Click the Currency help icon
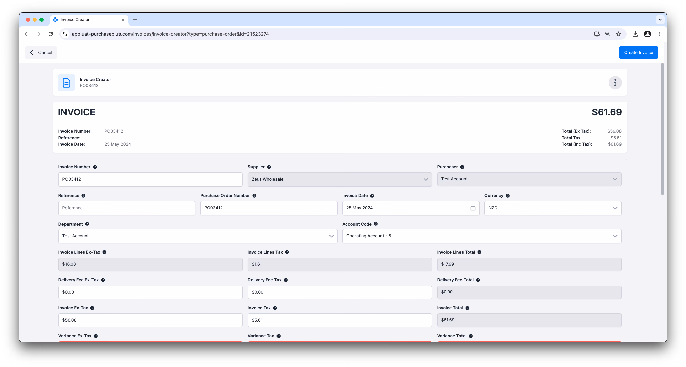Image resolution: width=686 pixels, height=367 pixels. pyautogui.click(x=508, y=196)
